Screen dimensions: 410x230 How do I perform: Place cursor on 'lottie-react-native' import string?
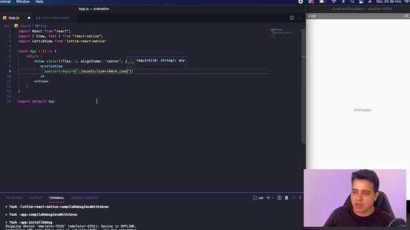pos(86,41)
